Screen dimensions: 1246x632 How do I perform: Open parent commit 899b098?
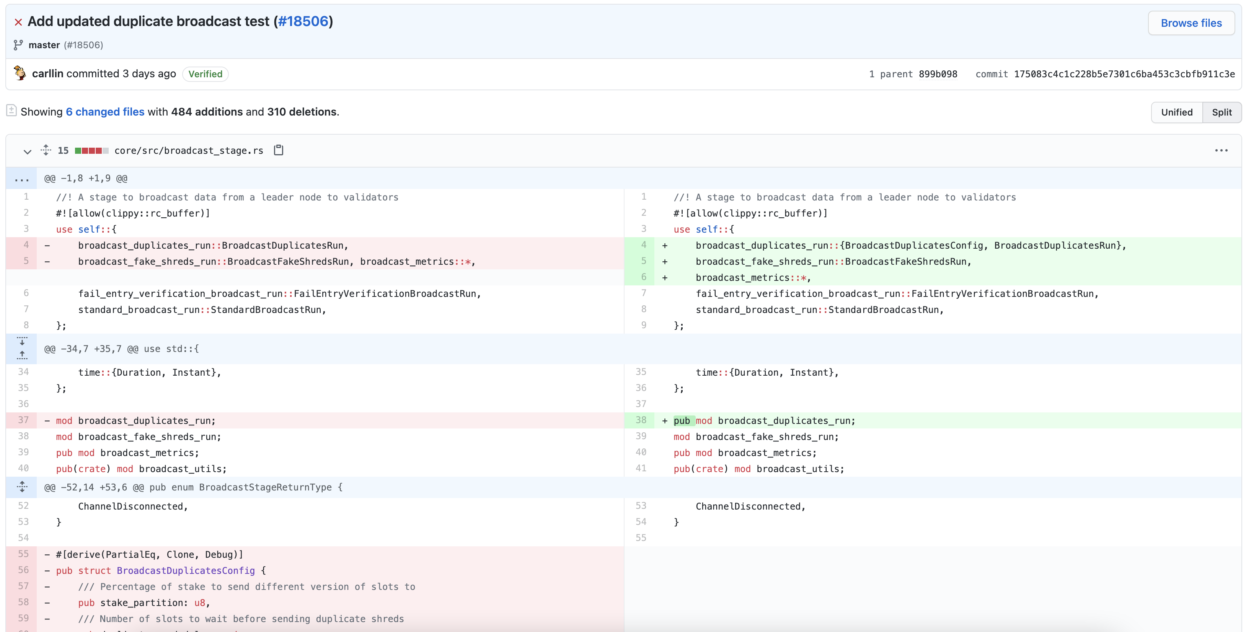pyautogui.click(x=938, y=74)
